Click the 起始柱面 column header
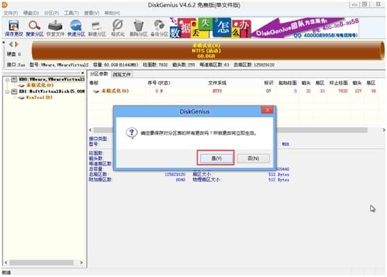Image resolution: width=387 pixels, height=277 pixels. click(x=288, y=83)
